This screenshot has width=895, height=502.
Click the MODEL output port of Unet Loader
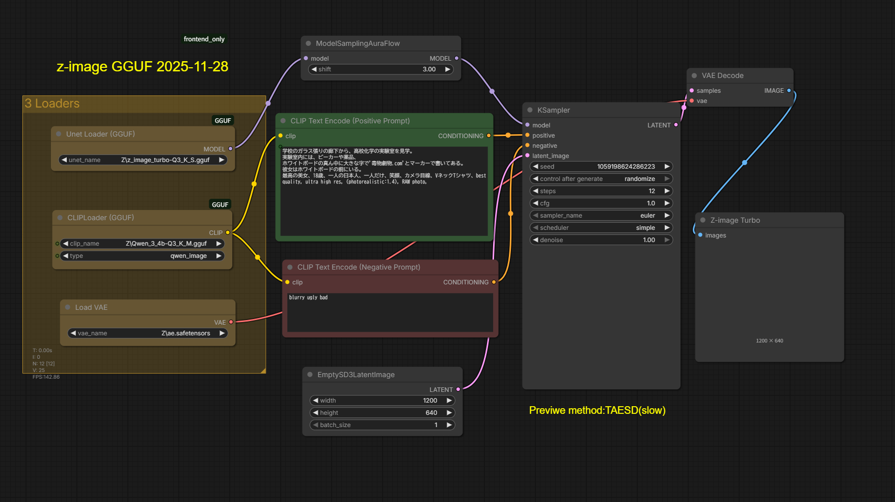point(231,149)
